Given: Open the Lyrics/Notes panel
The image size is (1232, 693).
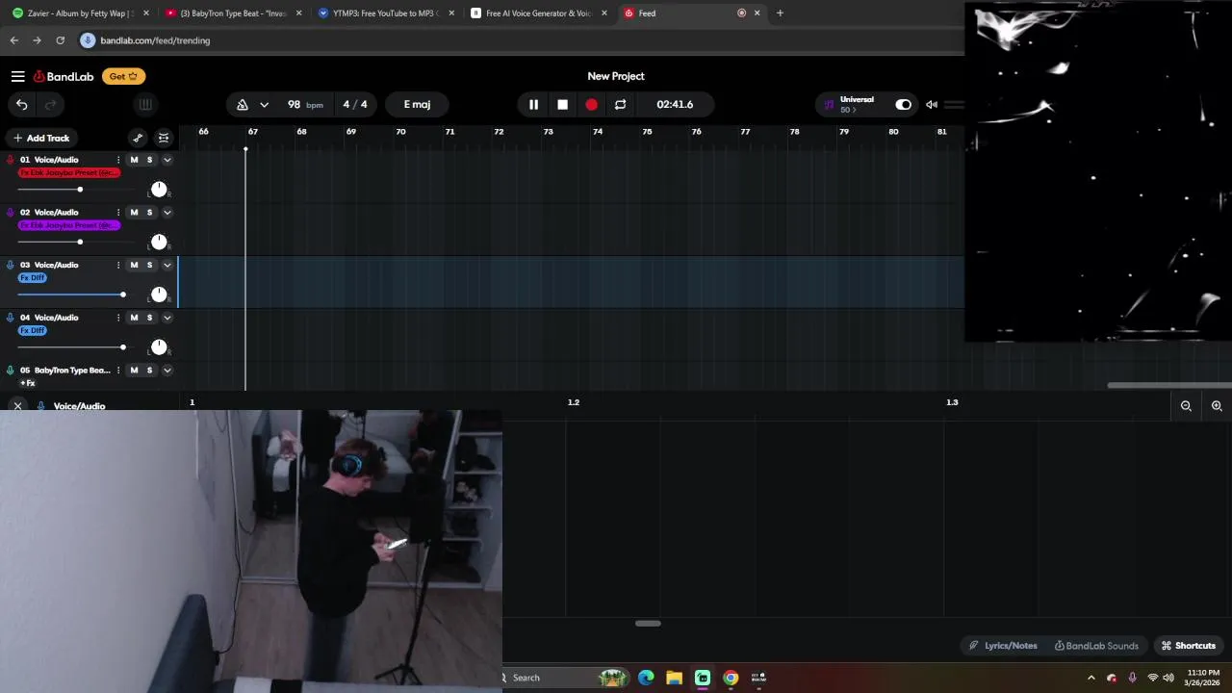Looking at the screenshot, I should (x=1003, y=646).
